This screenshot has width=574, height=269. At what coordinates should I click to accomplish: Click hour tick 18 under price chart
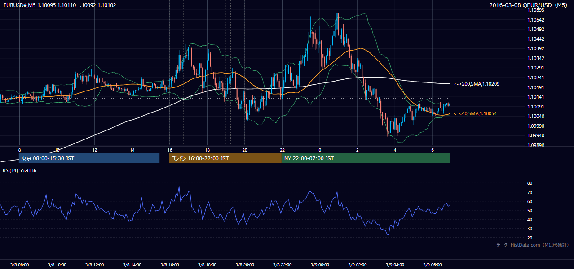point(207,150)
